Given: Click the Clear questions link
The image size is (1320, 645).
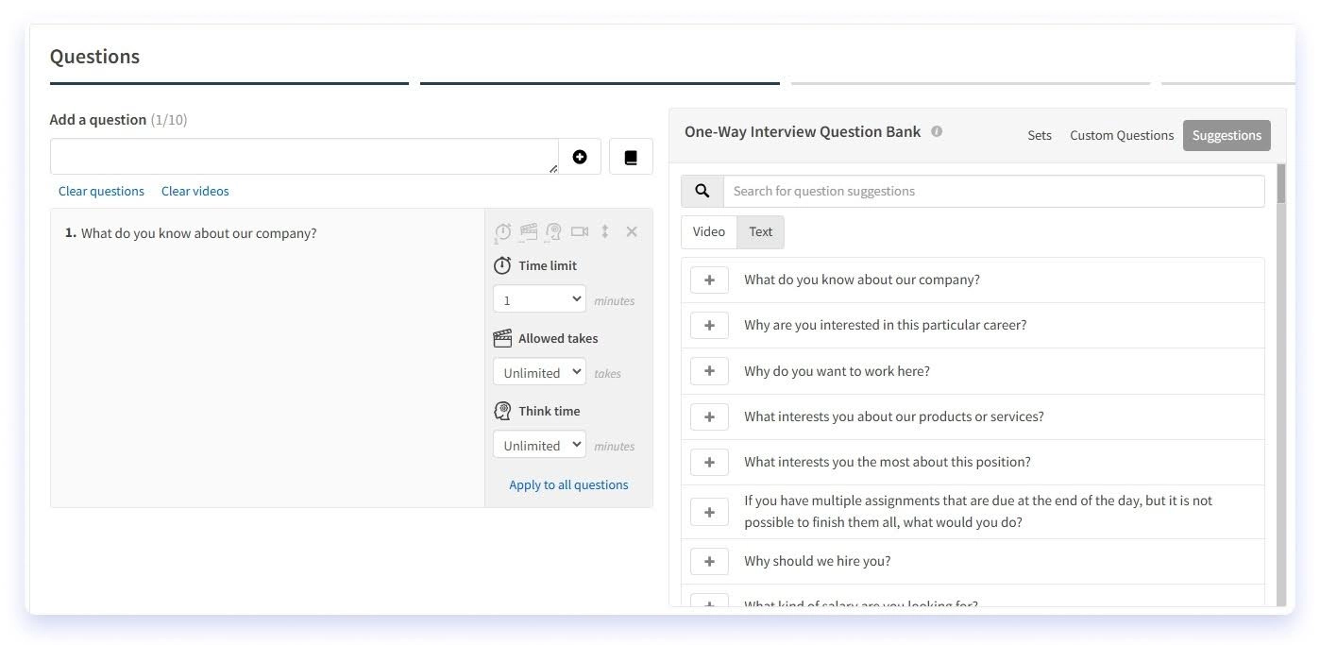Looking at the screenshot, I should click(x=101, y=191).
